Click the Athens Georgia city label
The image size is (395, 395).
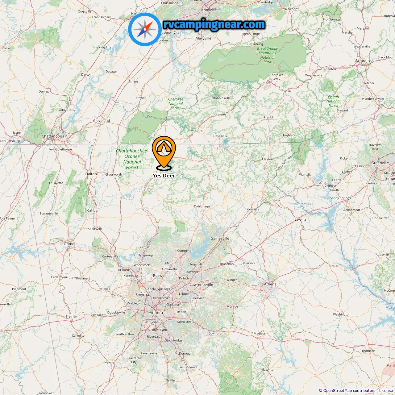coord(270,284)
